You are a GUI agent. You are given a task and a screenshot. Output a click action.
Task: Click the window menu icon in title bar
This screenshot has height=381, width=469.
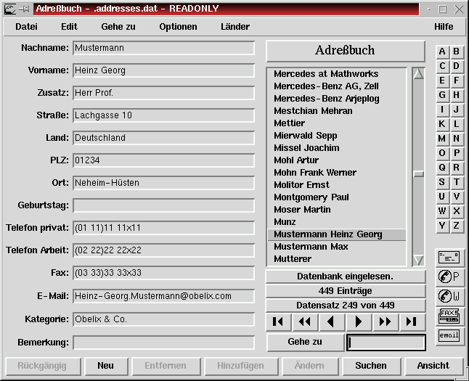10,9
